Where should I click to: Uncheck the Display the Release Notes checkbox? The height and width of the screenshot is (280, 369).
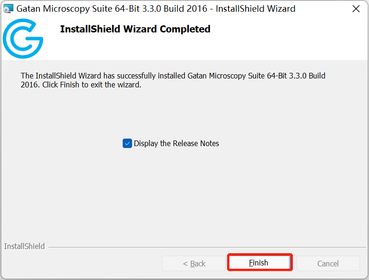(127, 143)
